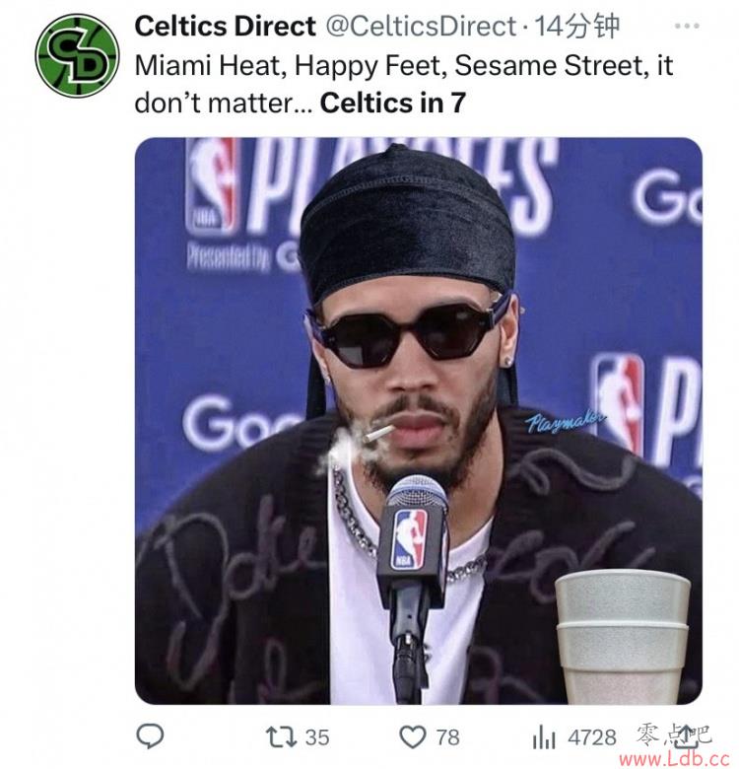The width and height of the screenshot is (739, 769).
Task: Click the share upload icon
Action: point(686,736)
